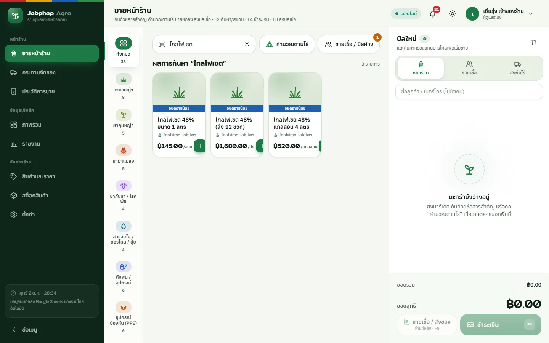Image resolution: width=549 pixels, height=343 pixels.
Task: Filter by ยากันรา / โรคพืช category
Action: pyautogui.click(x=123, y=196)
